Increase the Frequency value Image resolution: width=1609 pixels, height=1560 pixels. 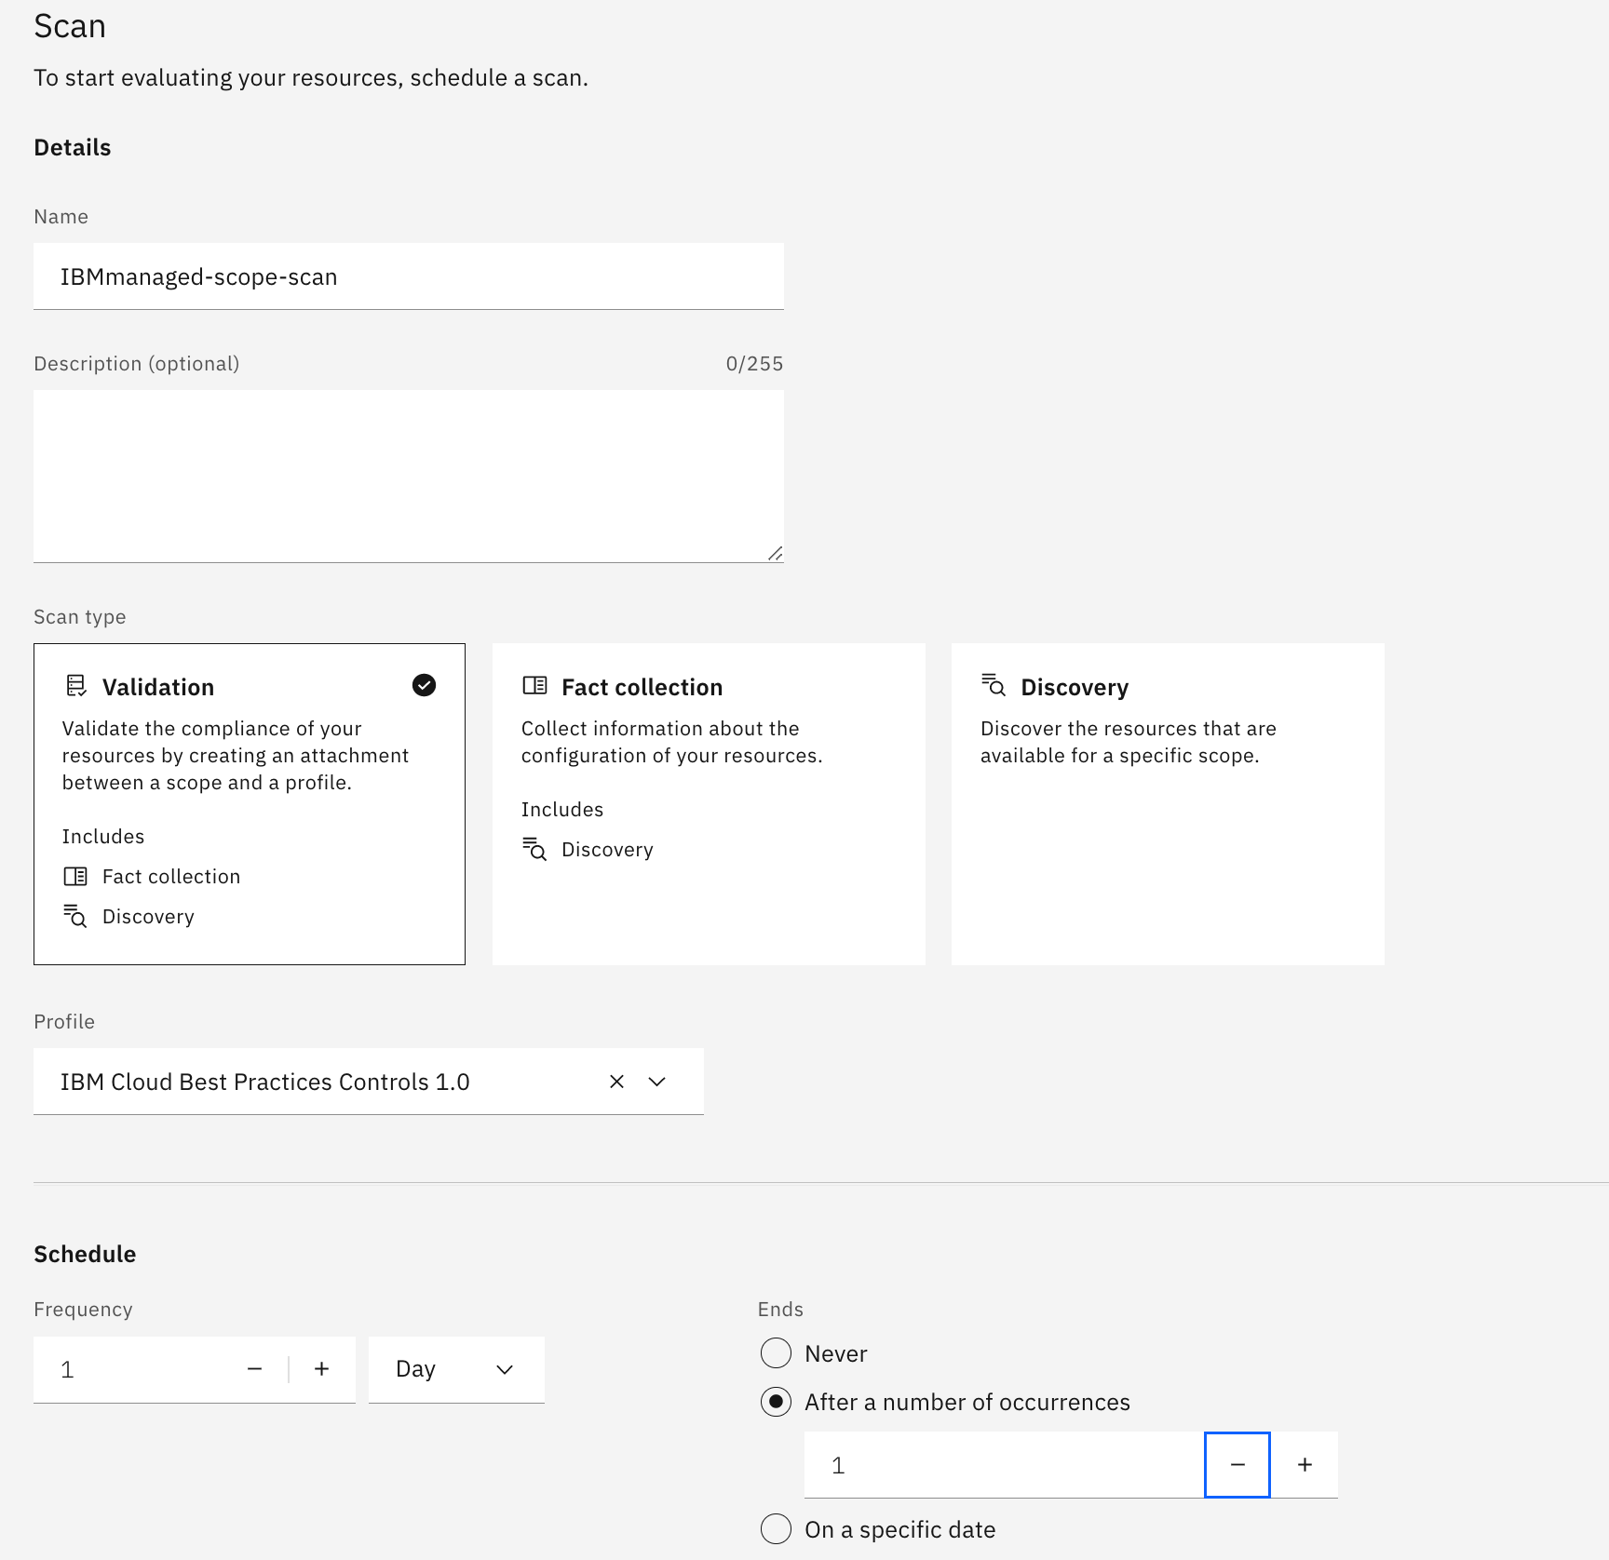[322, 1369]
